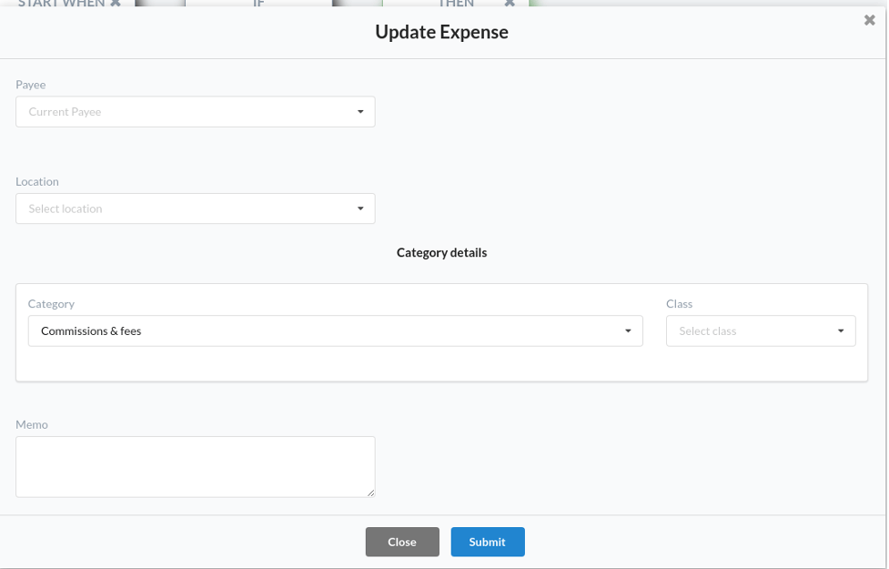Viewport: 889px width, 569px height.
Task: Click the Class field label
Action: (x=679, y=303)
